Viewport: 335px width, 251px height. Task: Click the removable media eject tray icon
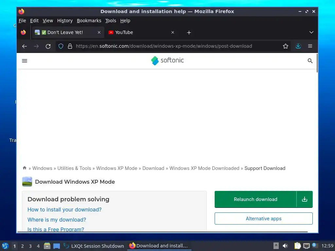point(276,246)
